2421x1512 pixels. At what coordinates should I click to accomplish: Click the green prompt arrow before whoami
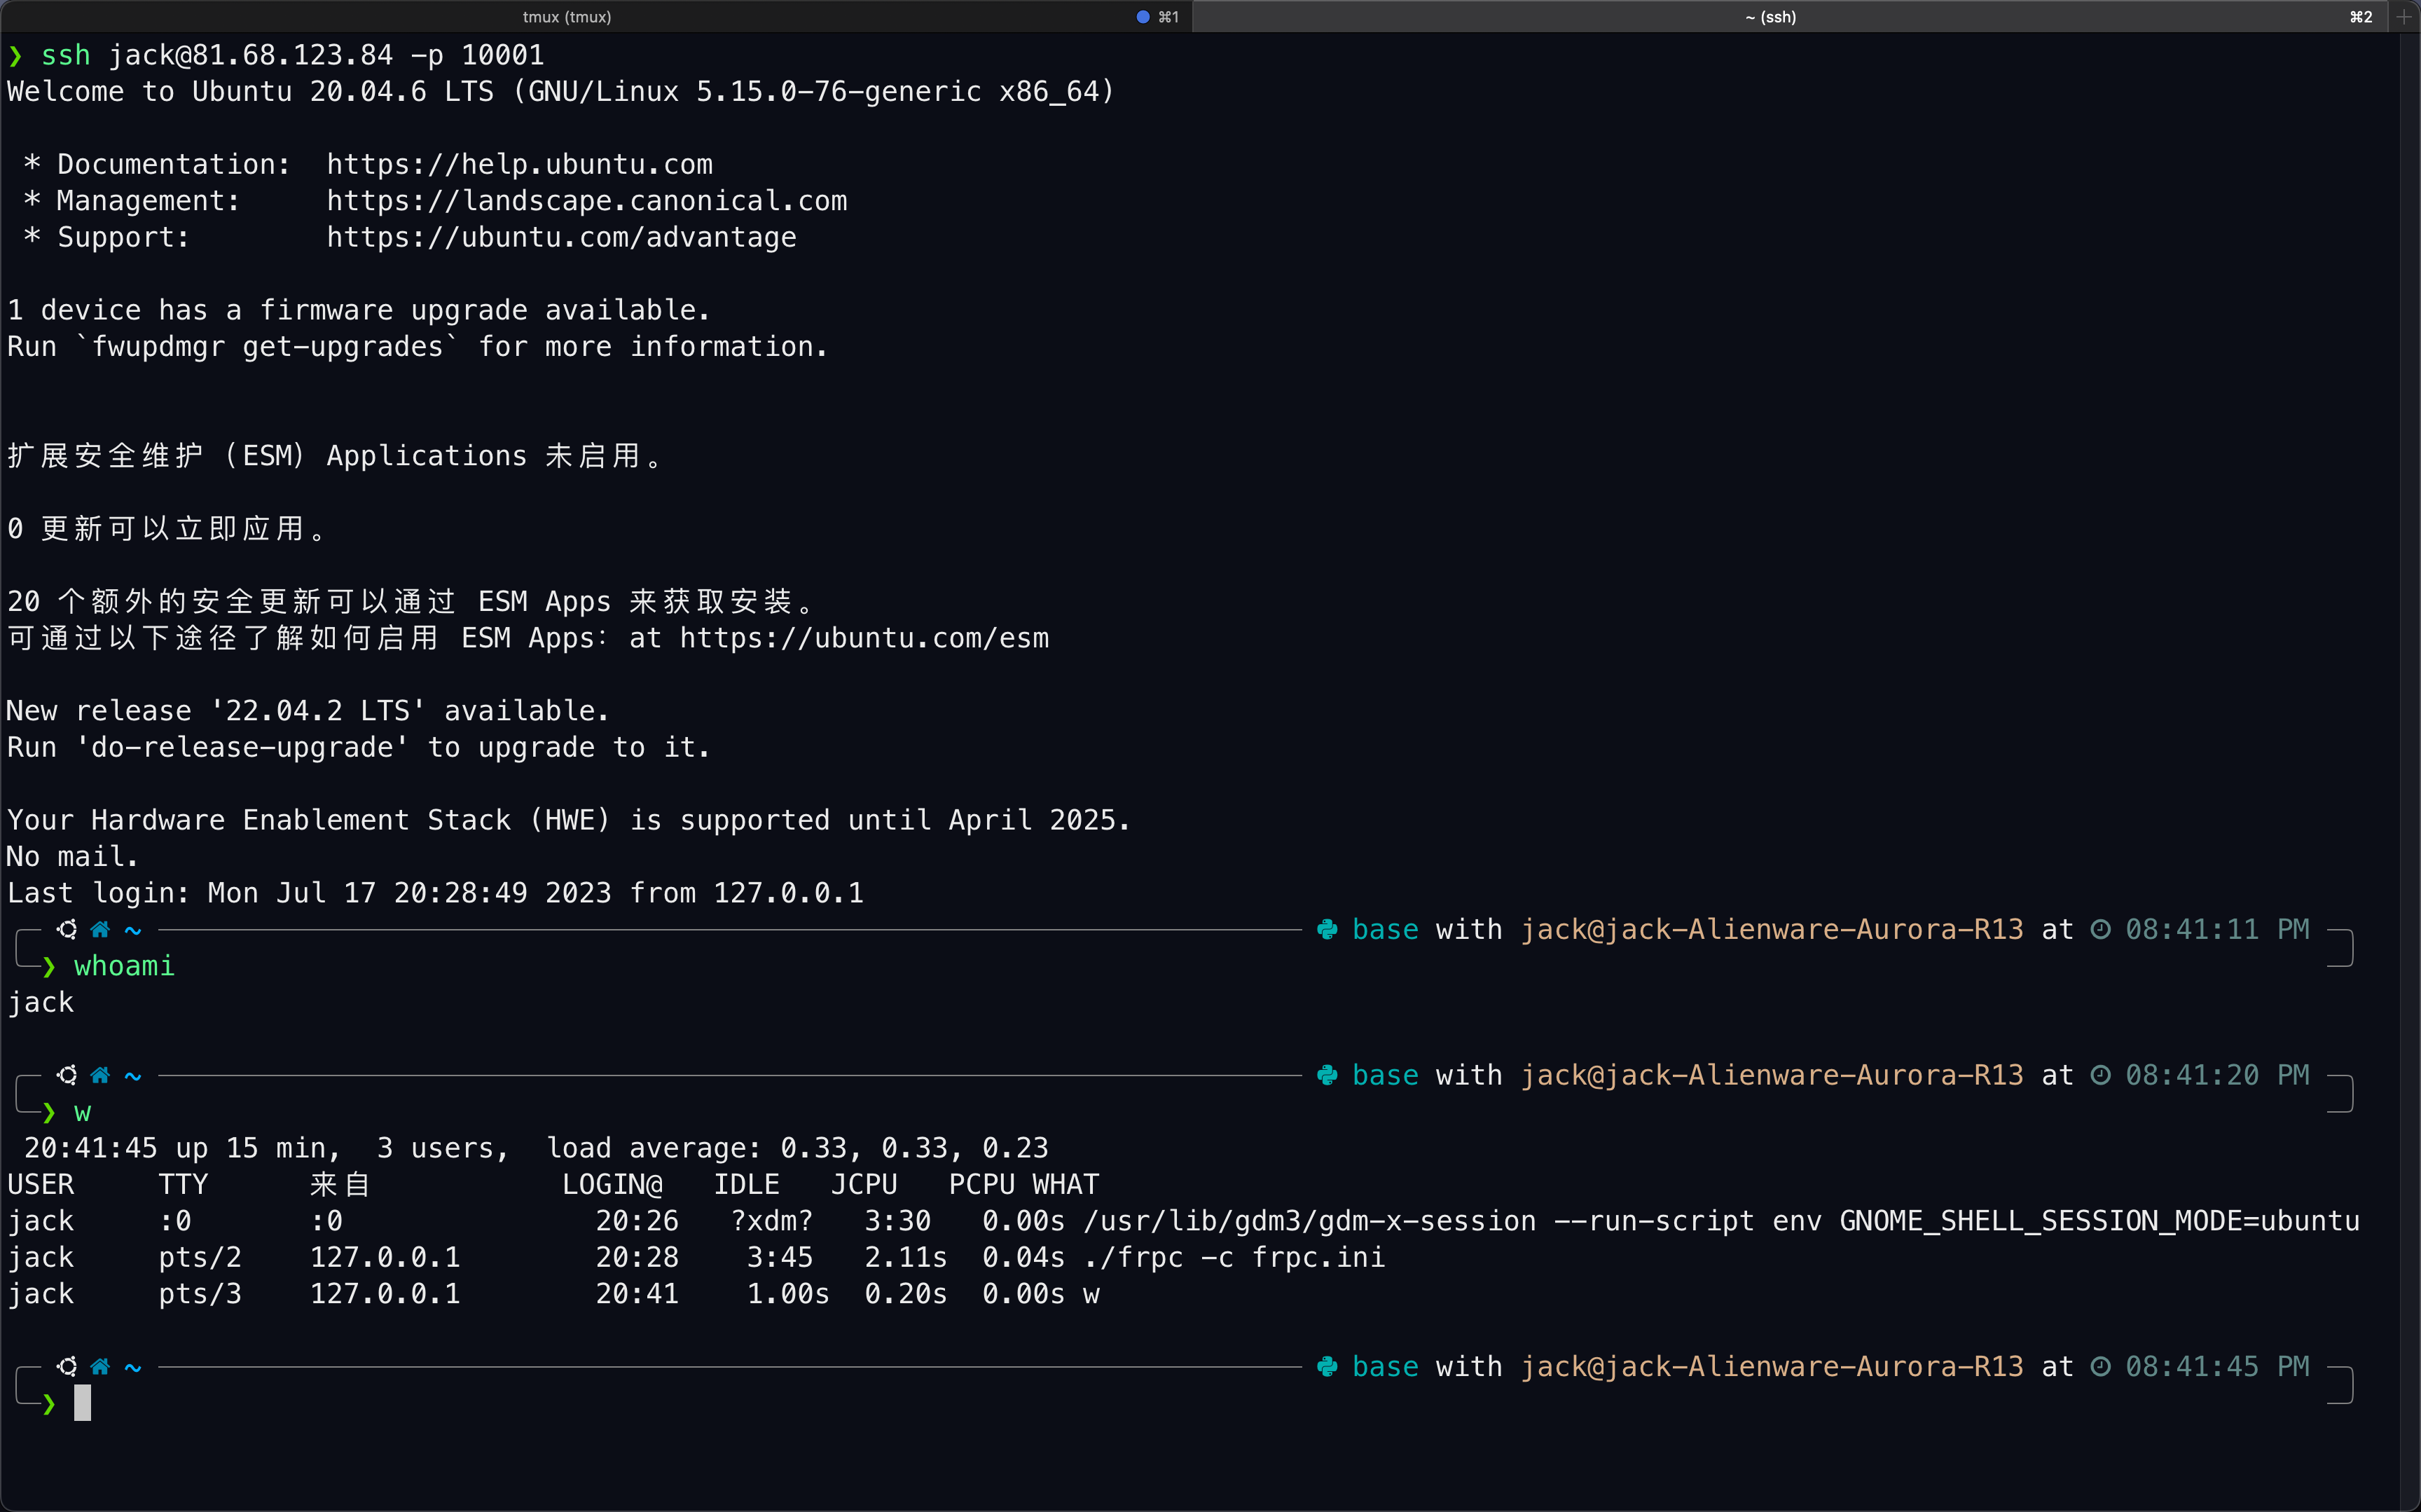[x=48, y=967]
